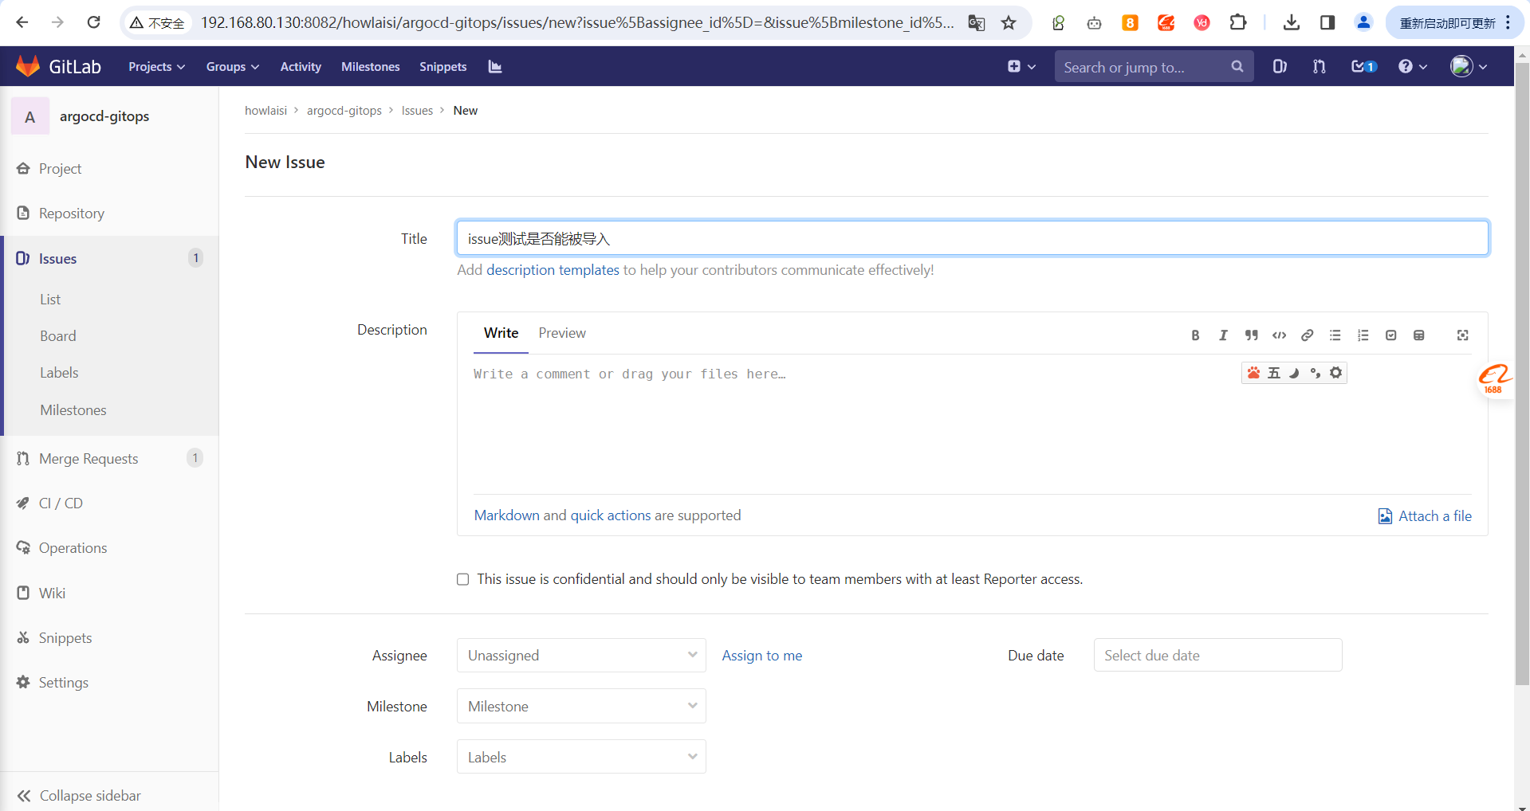Switch to the Preview tab
1530x811 pixels.
pos(561,333)
